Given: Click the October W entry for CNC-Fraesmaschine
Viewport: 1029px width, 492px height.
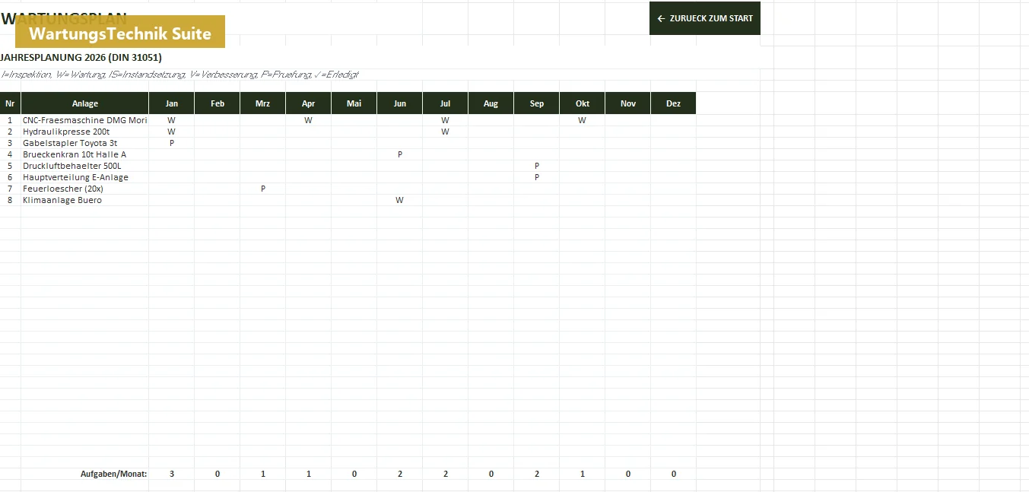Looking at the screenshot, I should [583, 120].
